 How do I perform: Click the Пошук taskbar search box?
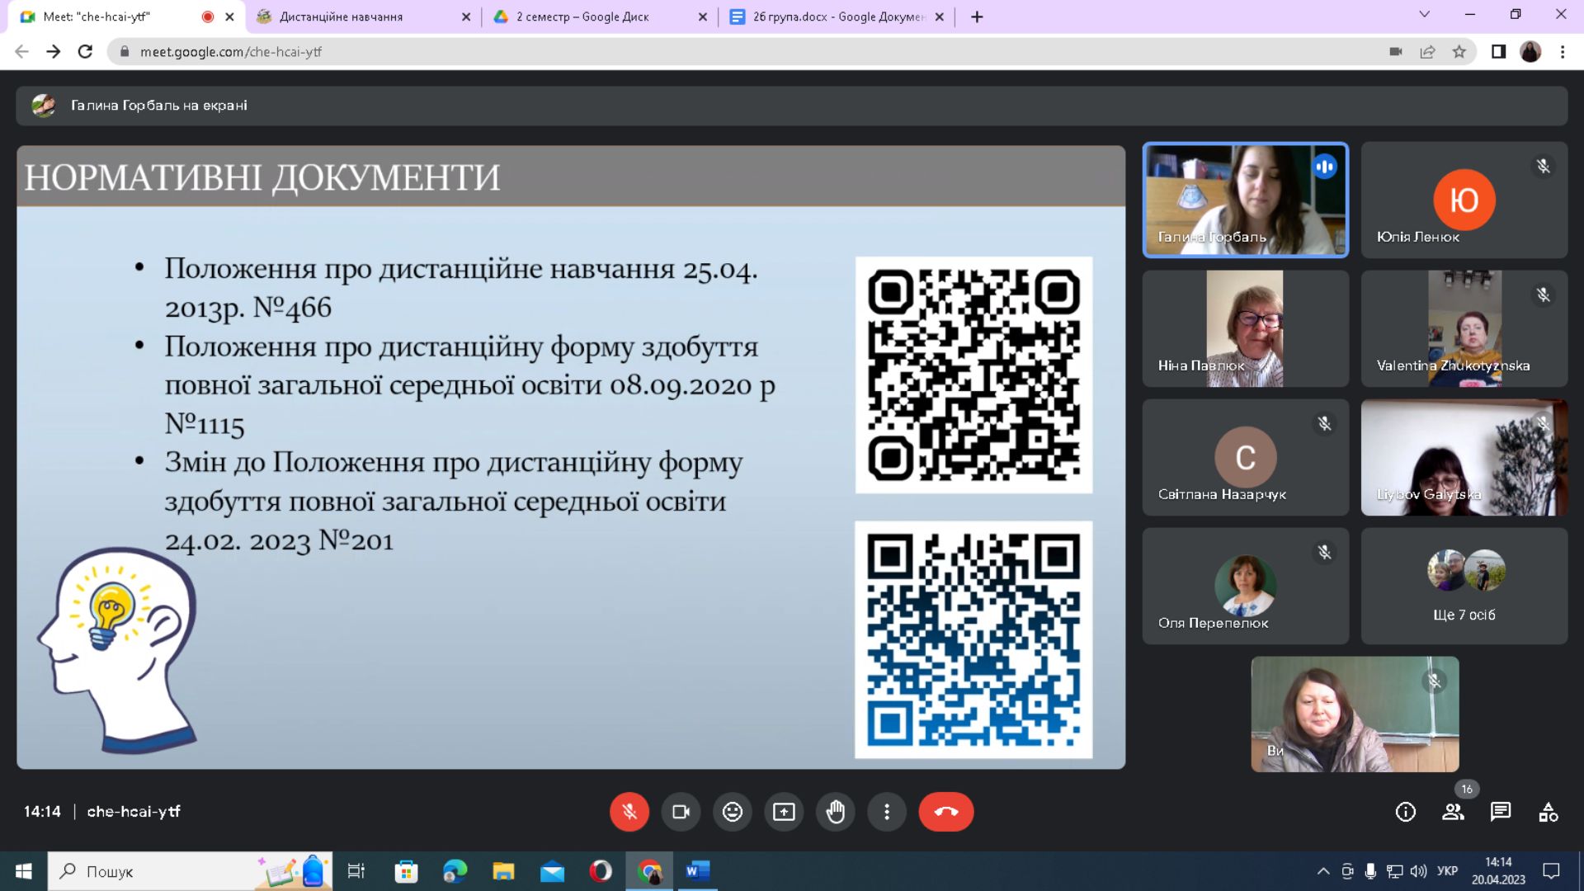pyautogui.click(x=190, y=871)
